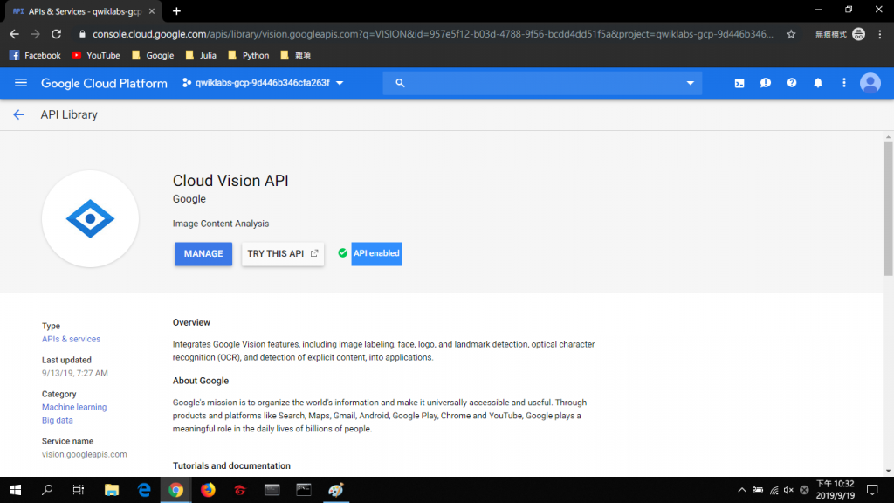
Task: Launch Firefox from taskbar
Action: [x=208, y=490]
